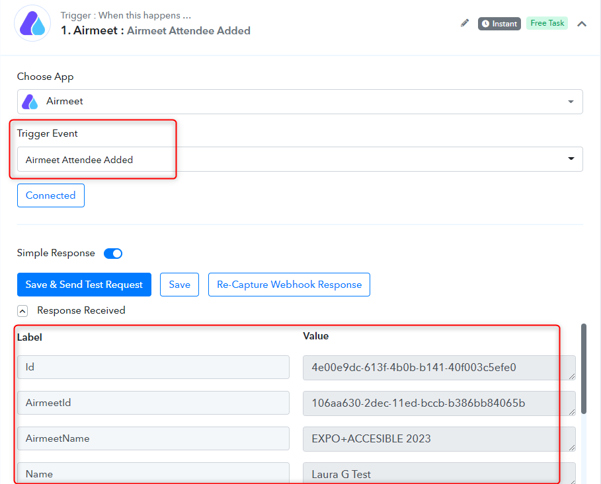Open the Choose App dropdown showing Airmeet
The width and height of the screenshot is (601, 484).
tap(300, 102)
